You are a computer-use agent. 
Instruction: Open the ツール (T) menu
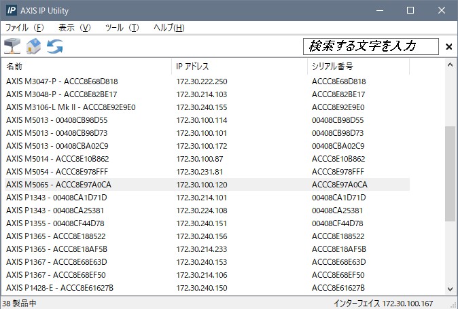coord(122,28)
